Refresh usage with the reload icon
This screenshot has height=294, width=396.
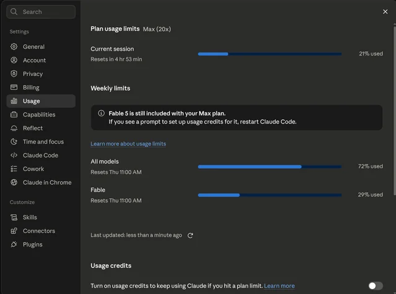190,235
